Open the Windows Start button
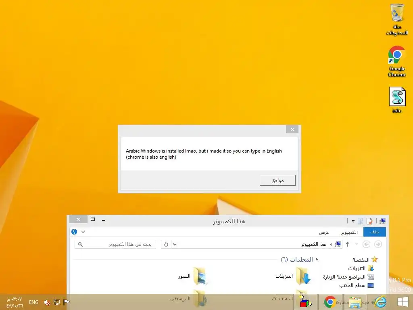This screenshot has width=413, height=310. pyautogui.click(x=403, y=302)
